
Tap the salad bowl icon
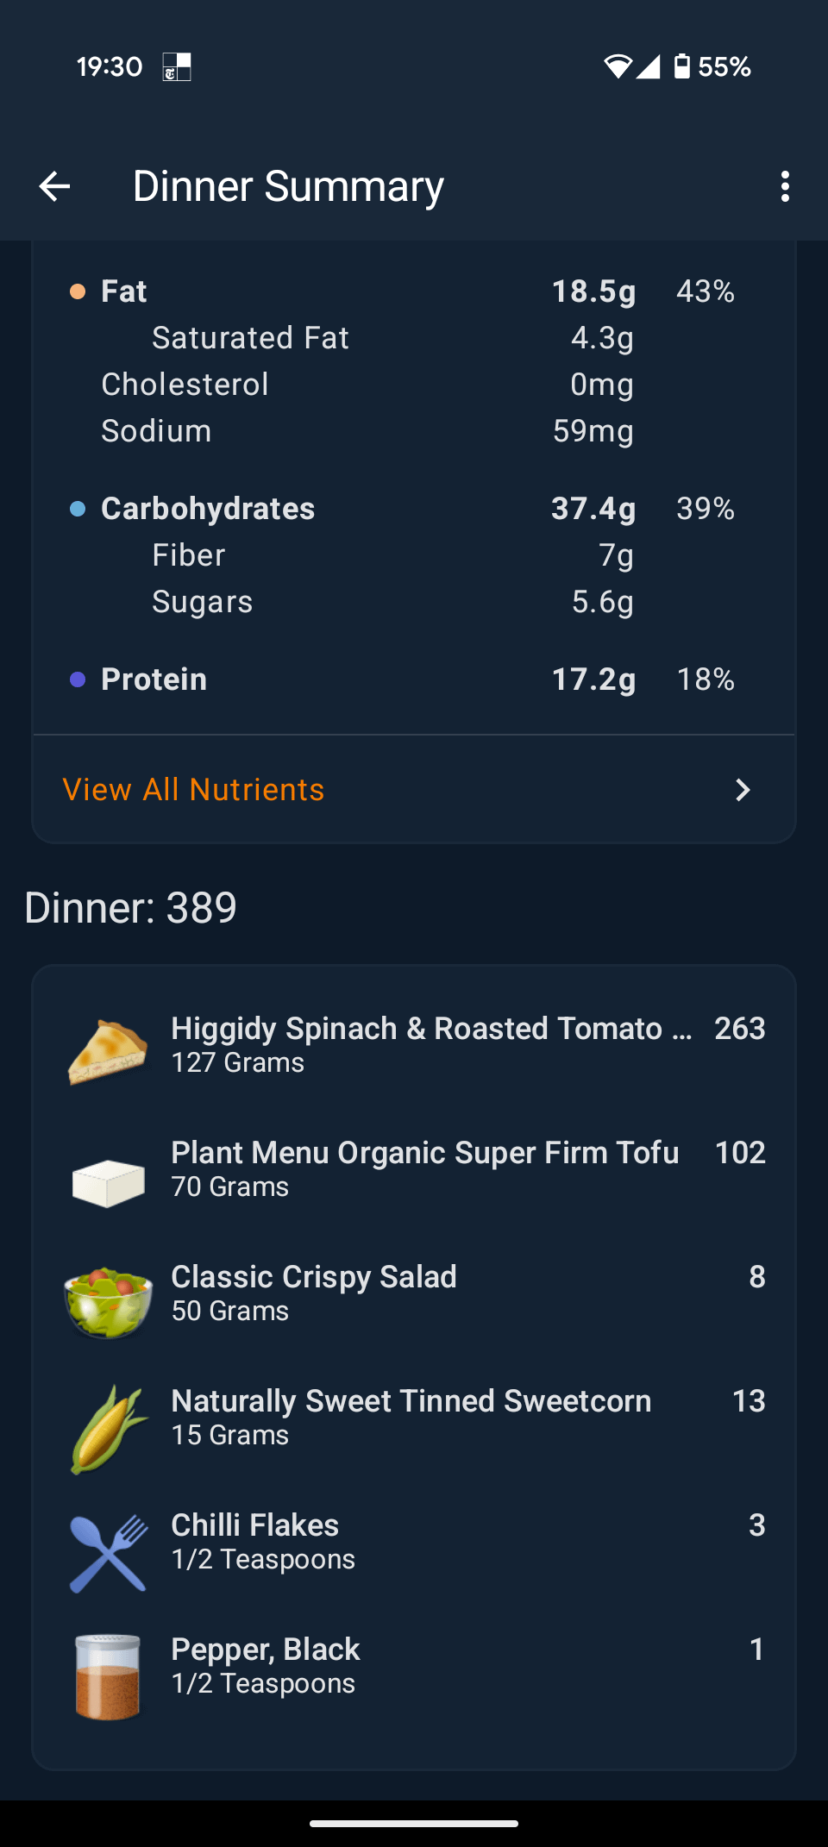click(x=108, y=1301)
